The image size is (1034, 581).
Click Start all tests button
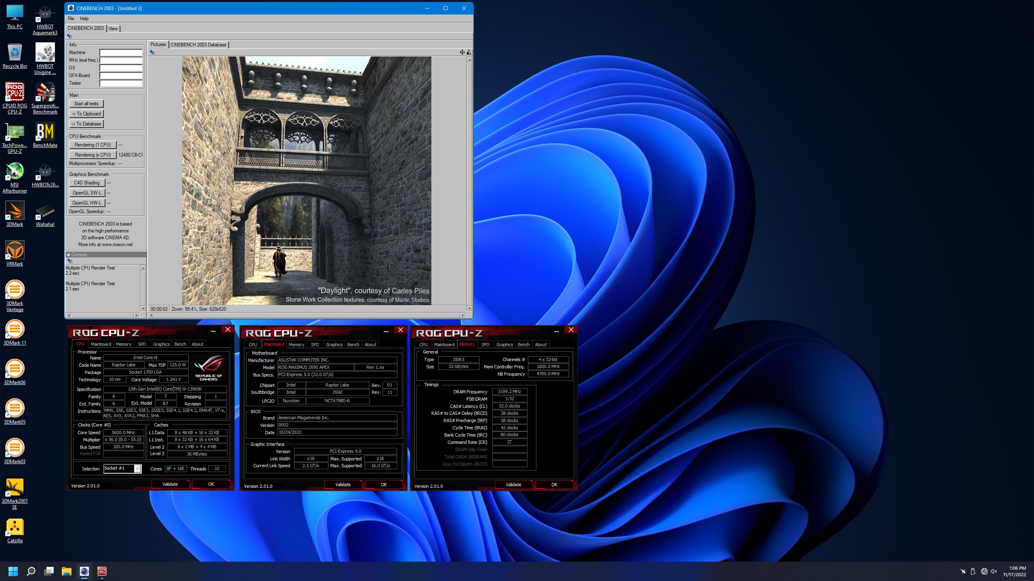[86, 104]
